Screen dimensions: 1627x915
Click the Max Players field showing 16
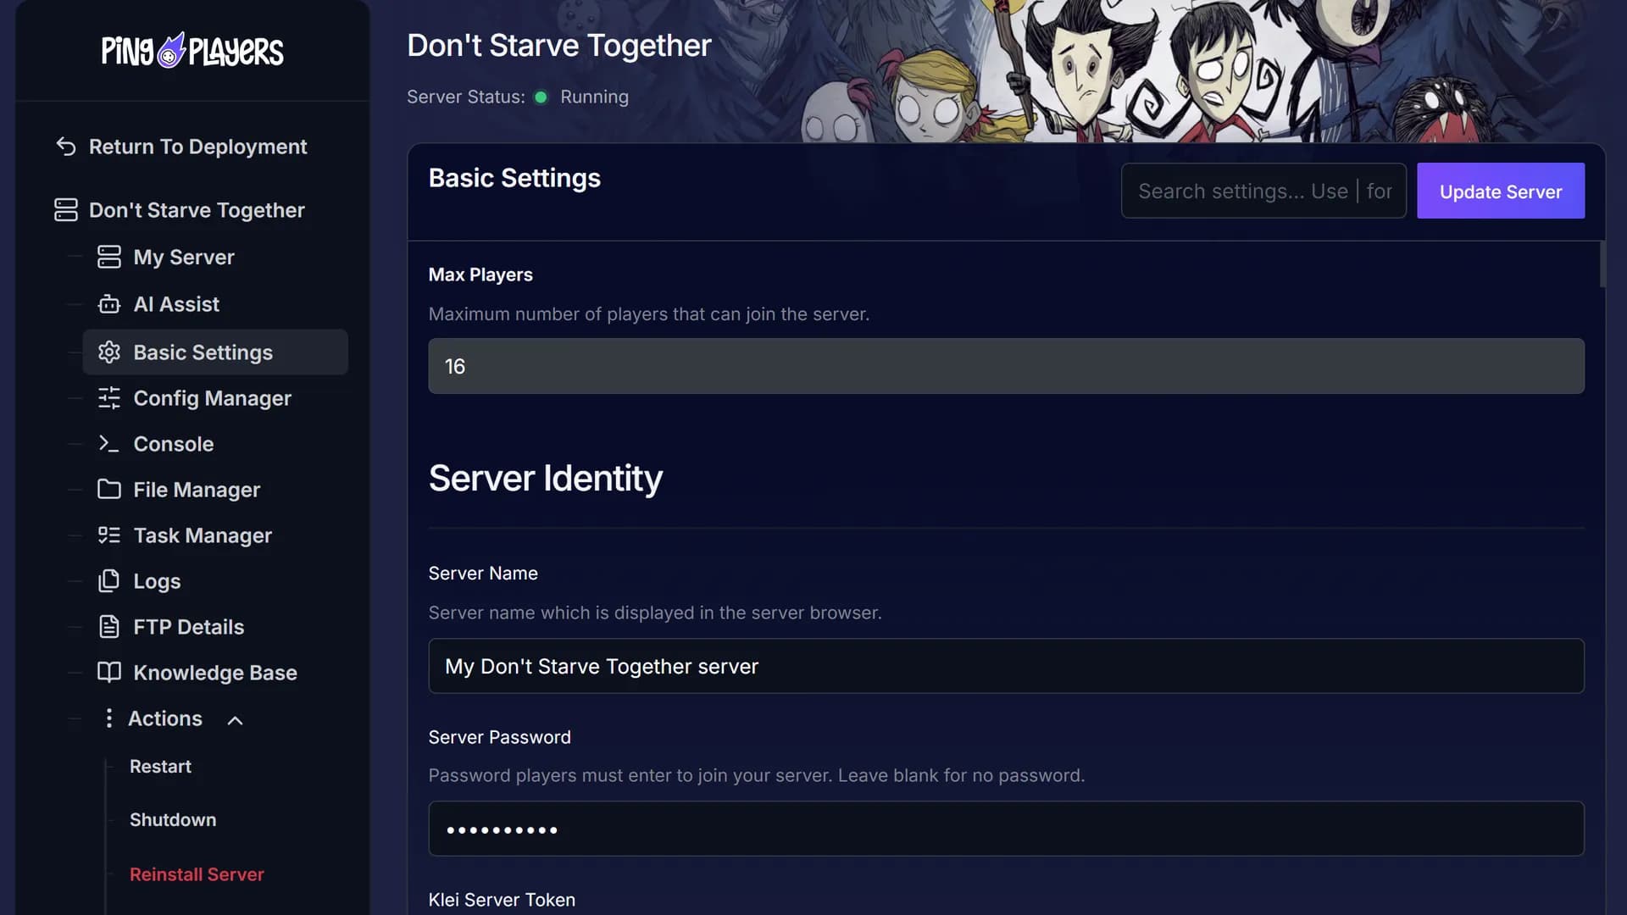tap(1006, 366)
